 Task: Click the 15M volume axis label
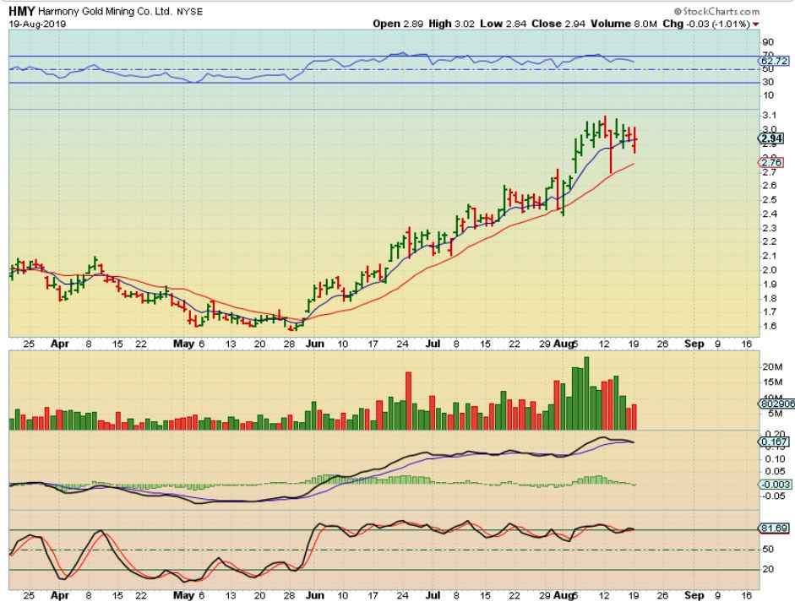(x=772, y=382)
